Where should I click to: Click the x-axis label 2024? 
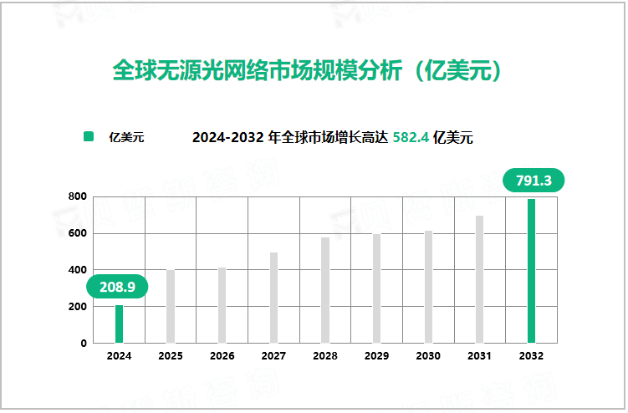119,355
